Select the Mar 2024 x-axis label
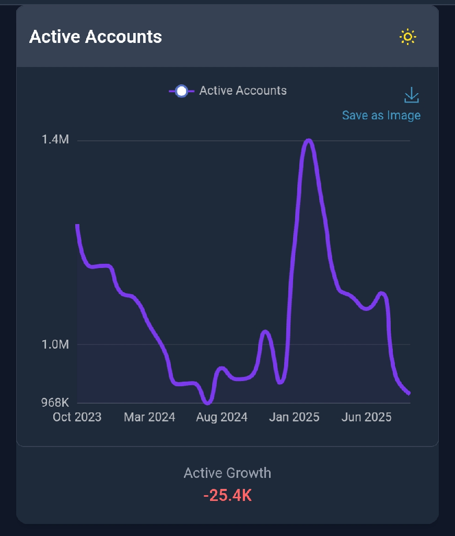This screenshot has width=455, height=536. point(149,417)
